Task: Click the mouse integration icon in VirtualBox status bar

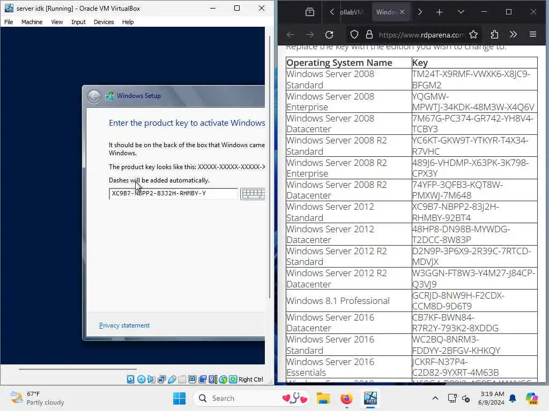Action: [223, 379]
